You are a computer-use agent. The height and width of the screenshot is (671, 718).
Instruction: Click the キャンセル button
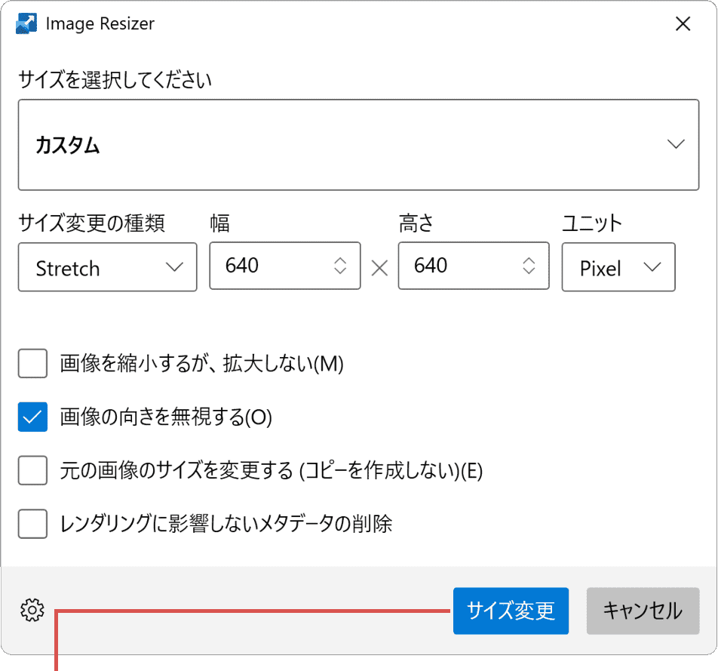point(643,611)
